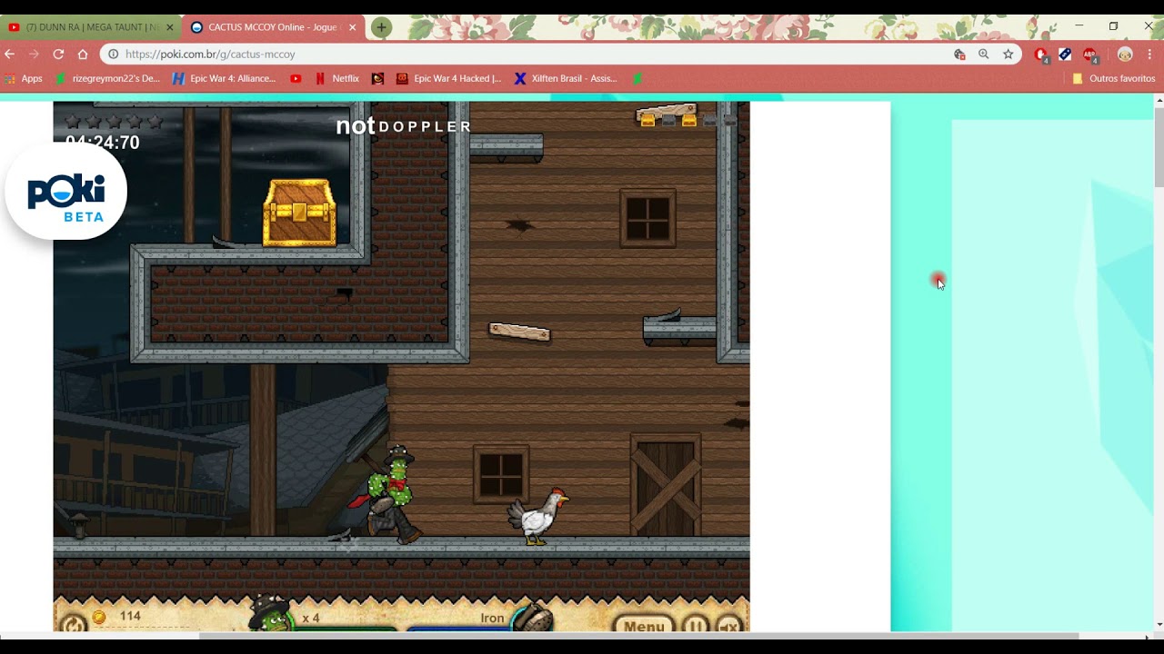Open the rizegreymon22's De... bookmark
1164x654 pixels.
coord(107,79)
